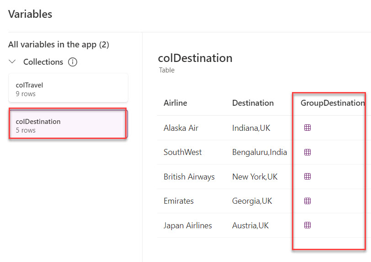Open nested table icon in Japan Airlines row
The height and width of the screenshot is (262, 371).
pos(307,225)
